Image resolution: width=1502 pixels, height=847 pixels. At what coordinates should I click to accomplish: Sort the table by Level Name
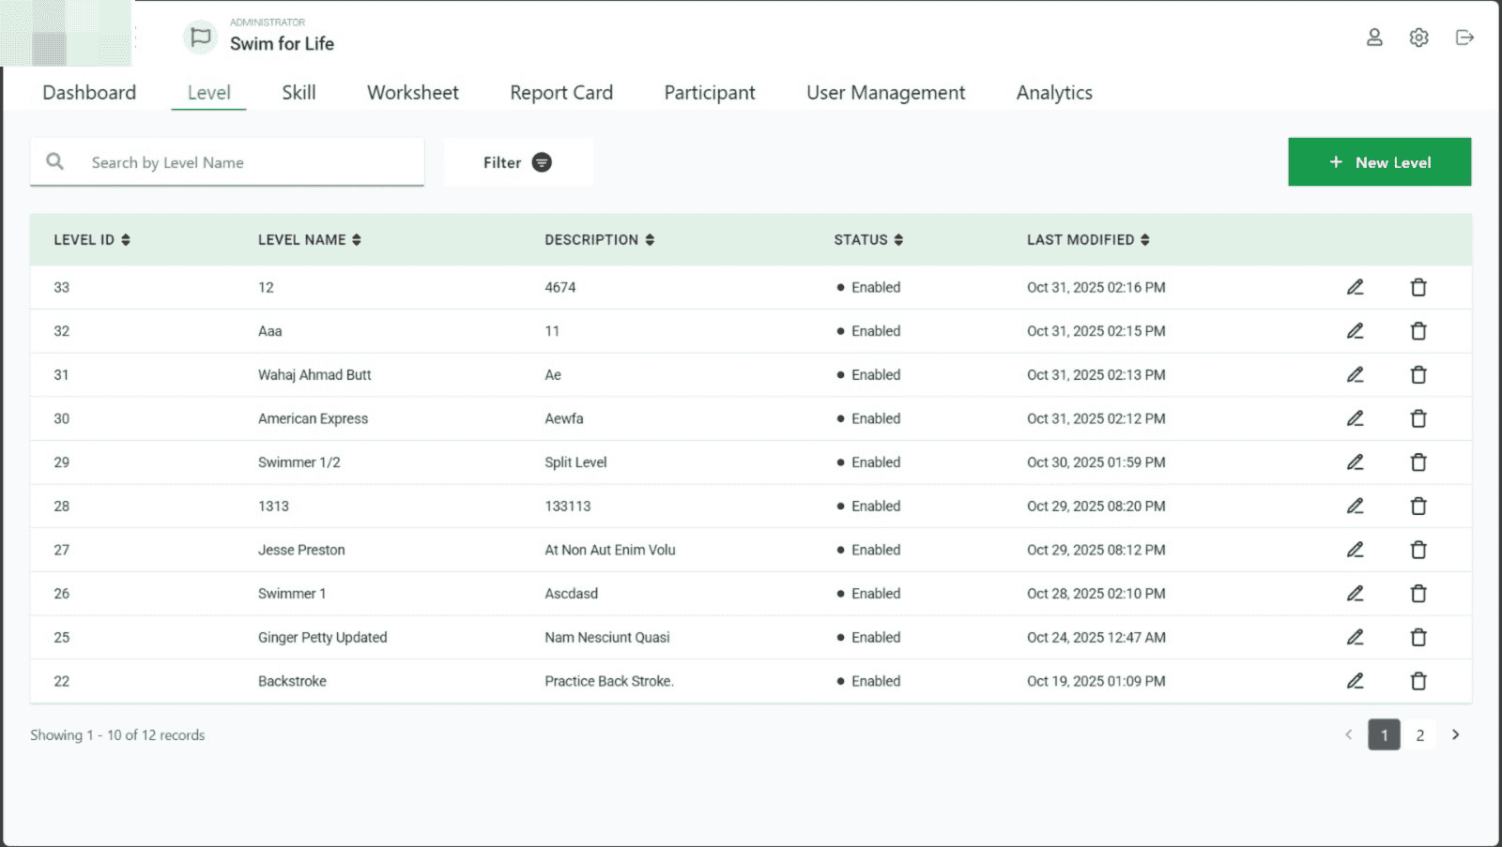(311, 239)
